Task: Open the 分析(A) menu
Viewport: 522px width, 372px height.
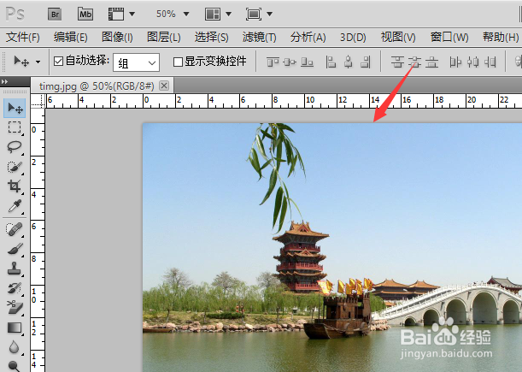Action: [x=308, y=37]
